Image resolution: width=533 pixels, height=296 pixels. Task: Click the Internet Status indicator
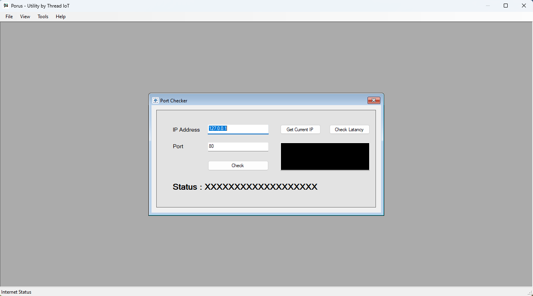(16, 292)
